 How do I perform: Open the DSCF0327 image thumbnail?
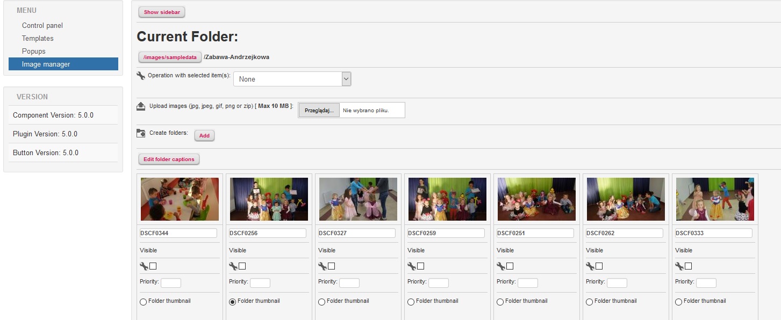[x=358, y=199]
